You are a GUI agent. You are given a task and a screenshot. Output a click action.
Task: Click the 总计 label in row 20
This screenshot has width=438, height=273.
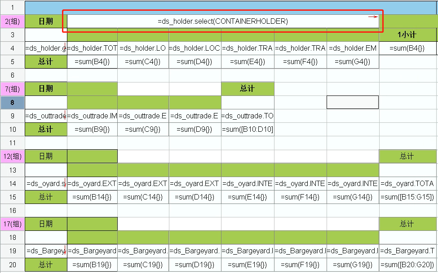click(46, 264)
